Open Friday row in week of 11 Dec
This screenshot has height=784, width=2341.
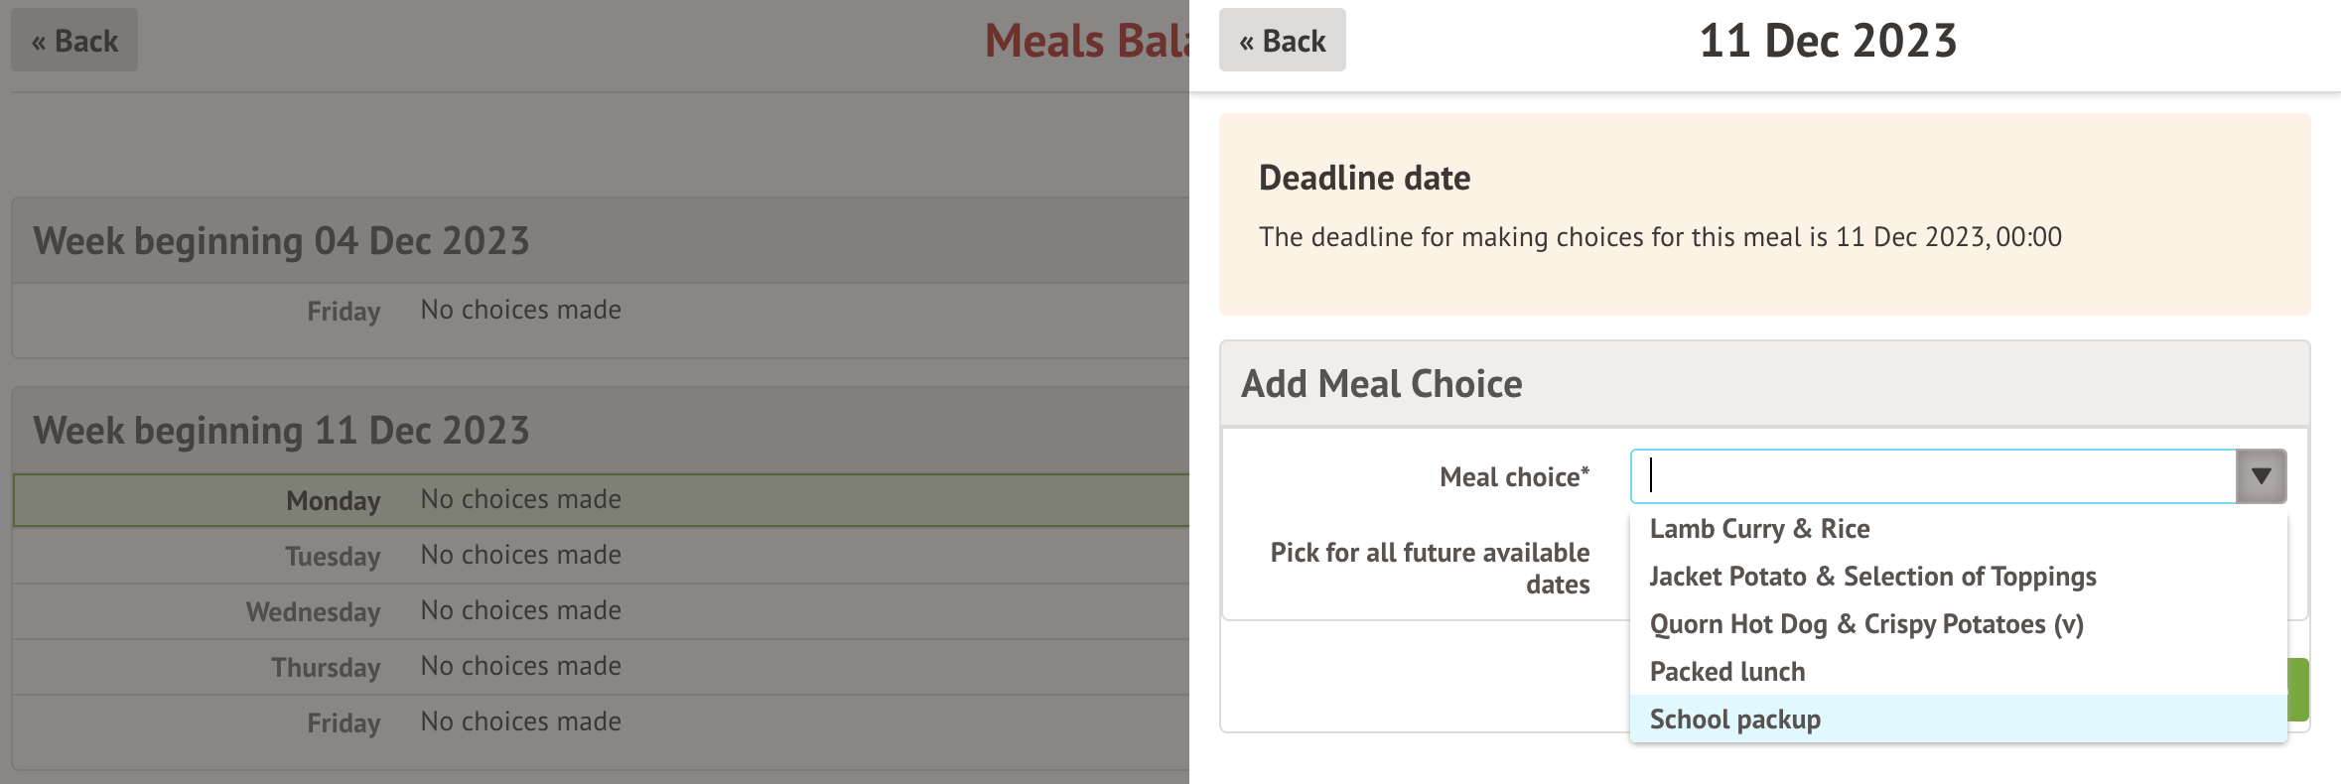click(520, 722)
